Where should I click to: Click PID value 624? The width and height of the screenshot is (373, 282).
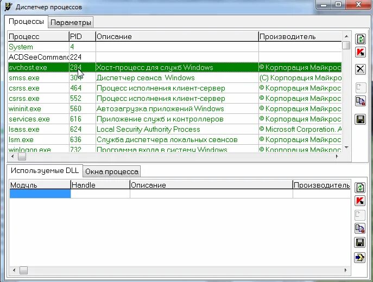75,129
